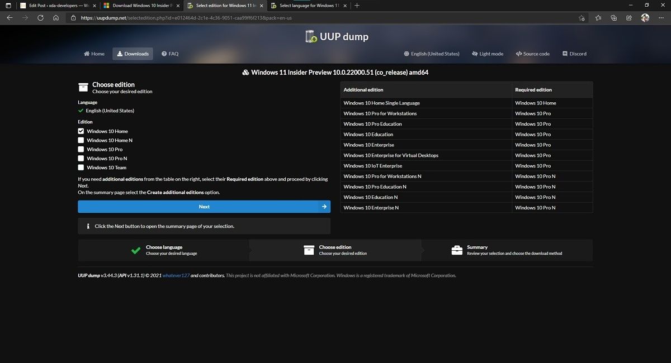This screenshot has height=363, width=671.
Task: Select the Summary step
Action: [507, 250]
